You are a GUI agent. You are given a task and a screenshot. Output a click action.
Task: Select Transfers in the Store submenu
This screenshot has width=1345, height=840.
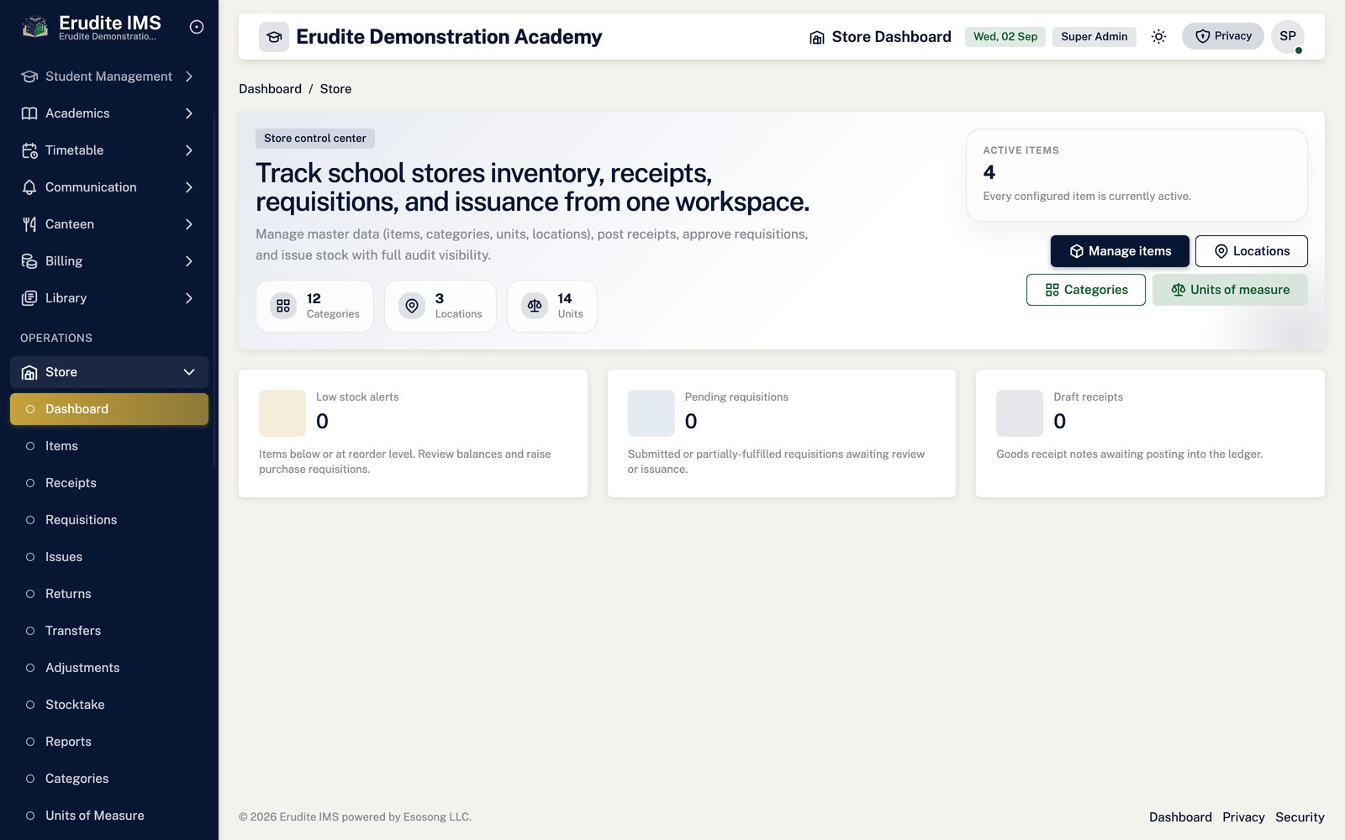click(x=109, y=631)
